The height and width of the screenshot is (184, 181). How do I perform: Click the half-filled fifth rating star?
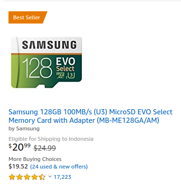pos(42,177)
